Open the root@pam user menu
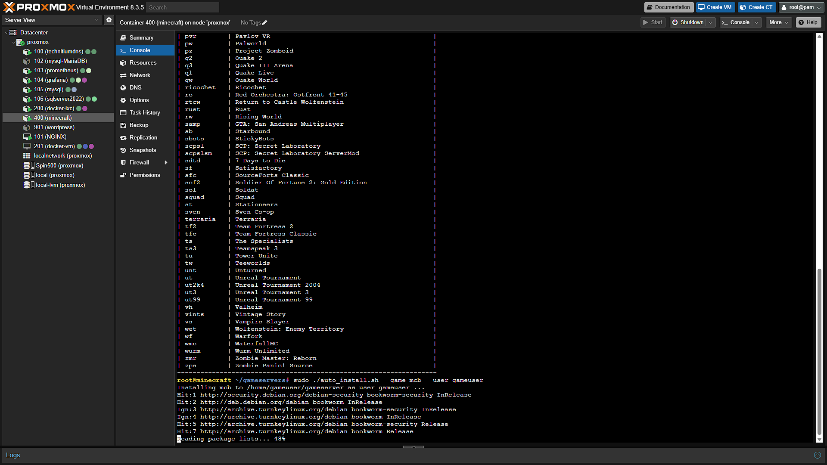Screen dimensions: 827x465 tap(801, 7)
